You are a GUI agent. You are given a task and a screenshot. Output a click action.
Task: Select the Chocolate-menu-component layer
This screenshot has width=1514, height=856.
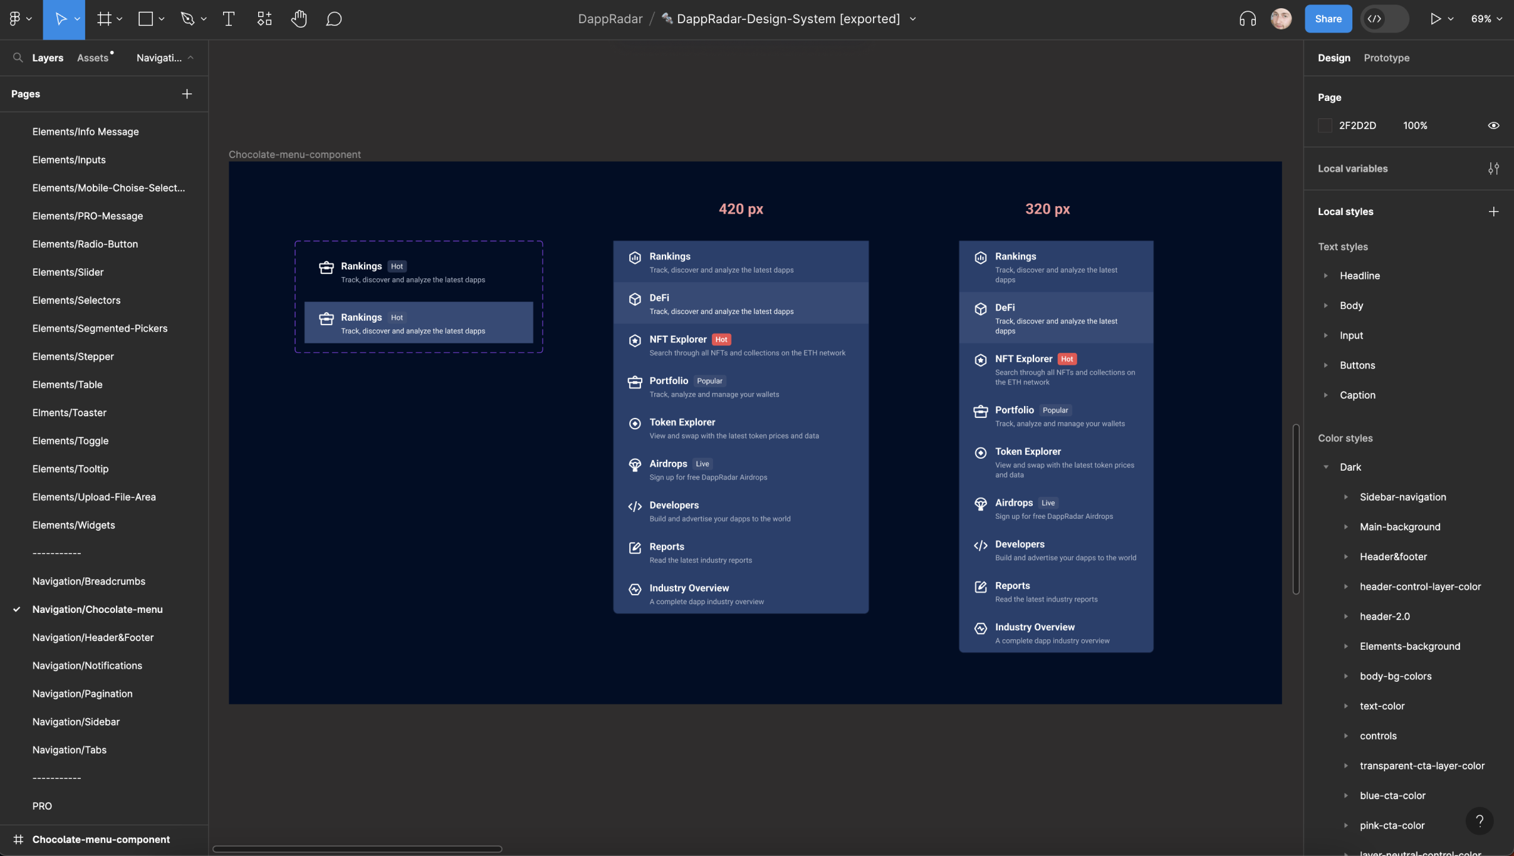(x=101, y=840)
